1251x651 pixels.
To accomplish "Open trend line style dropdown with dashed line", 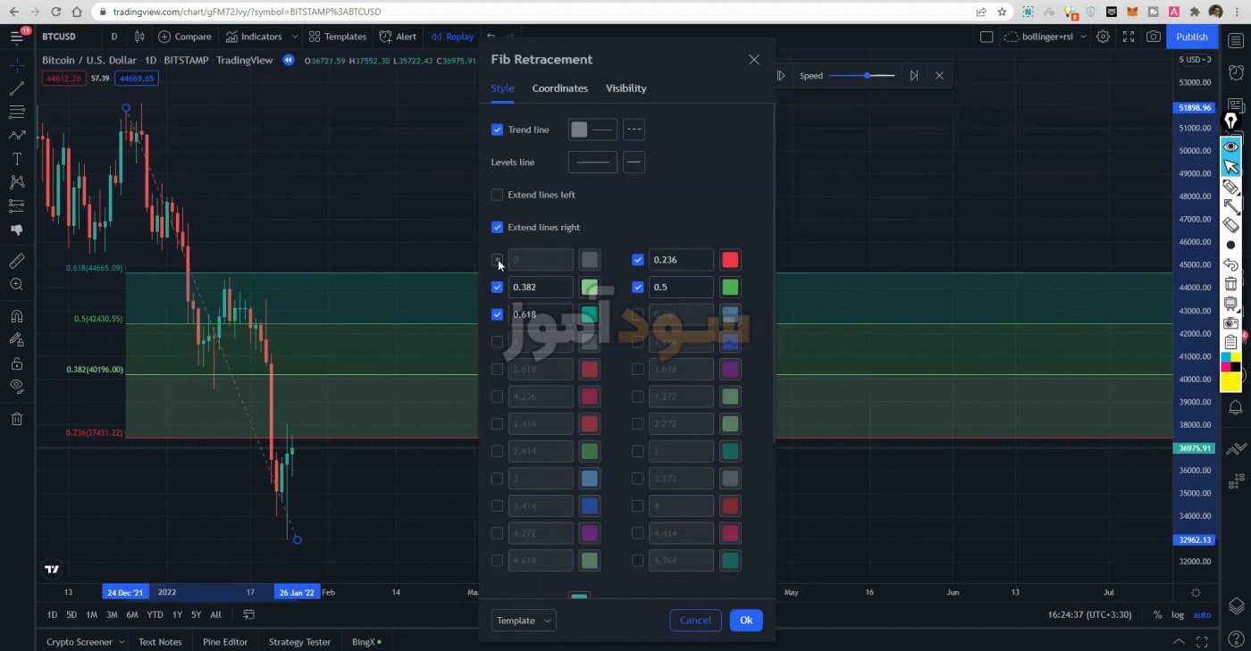I will (634, 129).
